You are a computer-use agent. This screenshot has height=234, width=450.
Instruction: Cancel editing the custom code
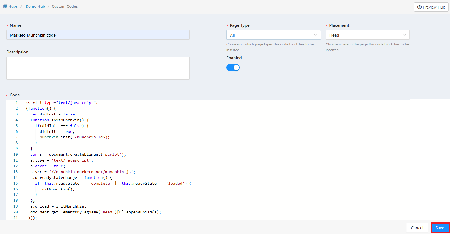click(417, 228)
